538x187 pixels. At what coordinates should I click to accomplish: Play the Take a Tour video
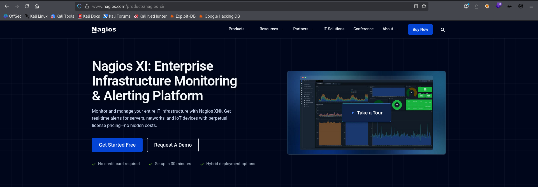367,113
